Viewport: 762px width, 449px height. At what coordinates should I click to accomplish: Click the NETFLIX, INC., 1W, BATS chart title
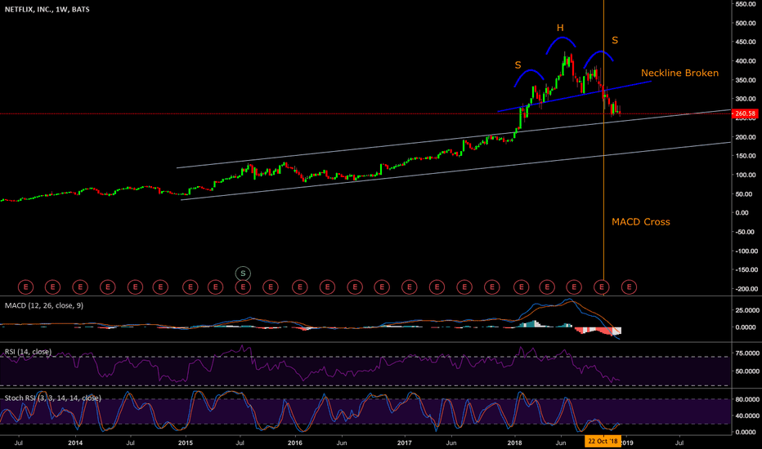47,9
